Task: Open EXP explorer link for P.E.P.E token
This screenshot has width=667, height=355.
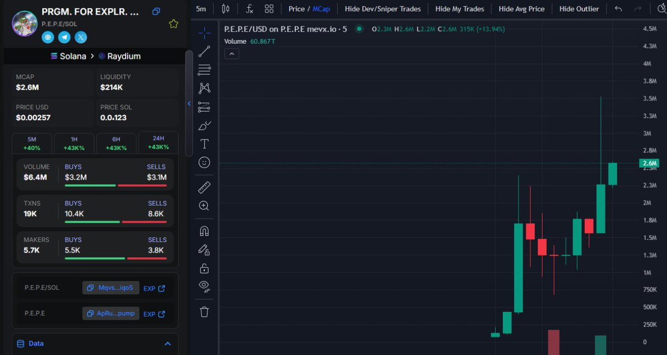Action: click(154, 314)
